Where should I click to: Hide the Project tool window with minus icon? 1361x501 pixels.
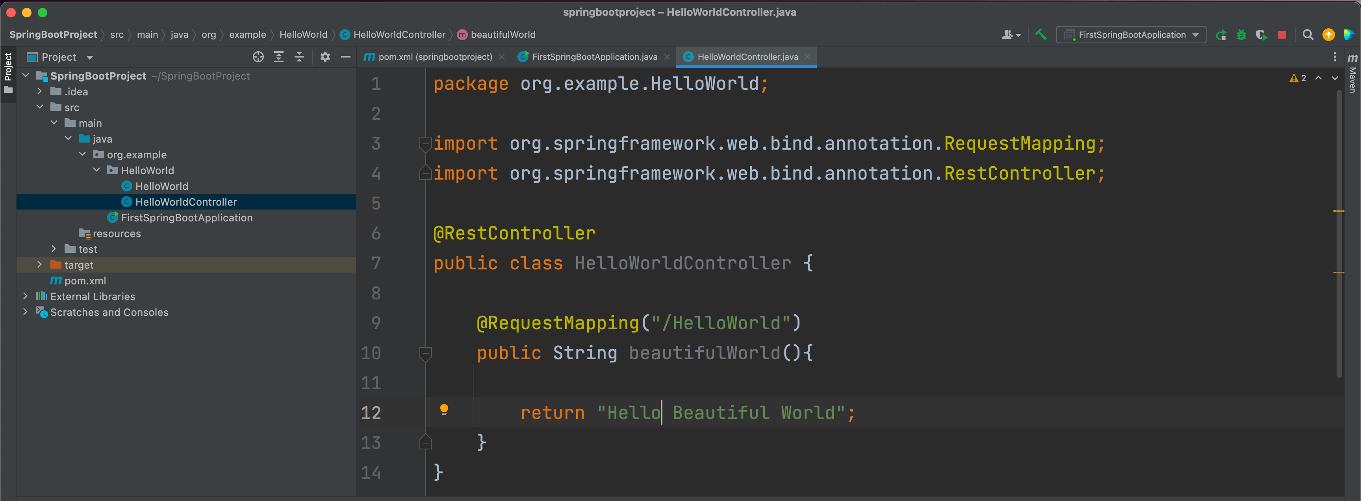click(345, 57)
